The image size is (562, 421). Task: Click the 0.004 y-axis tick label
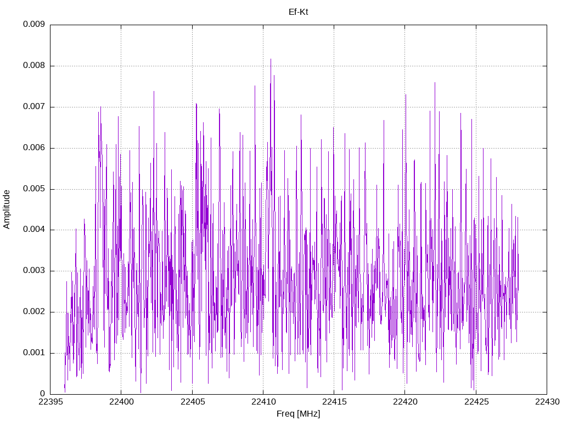(x=34, y=230)
